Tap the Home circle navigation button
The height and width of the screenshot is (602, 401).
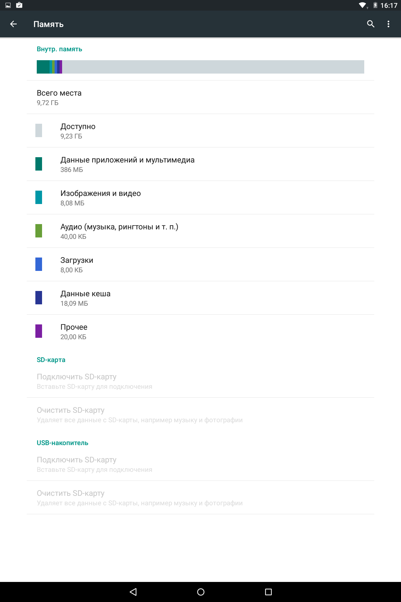click(x=201, y=592)
